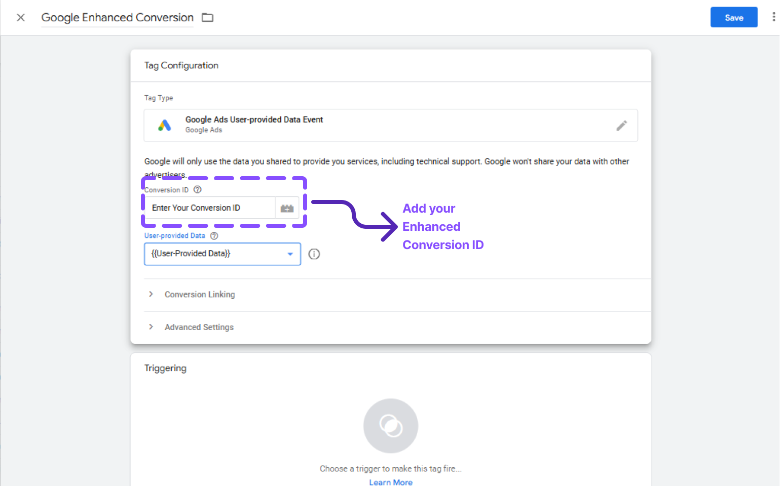Click the Google Ads logo icon
Screen dimensions: 780x486
point(165,125)
